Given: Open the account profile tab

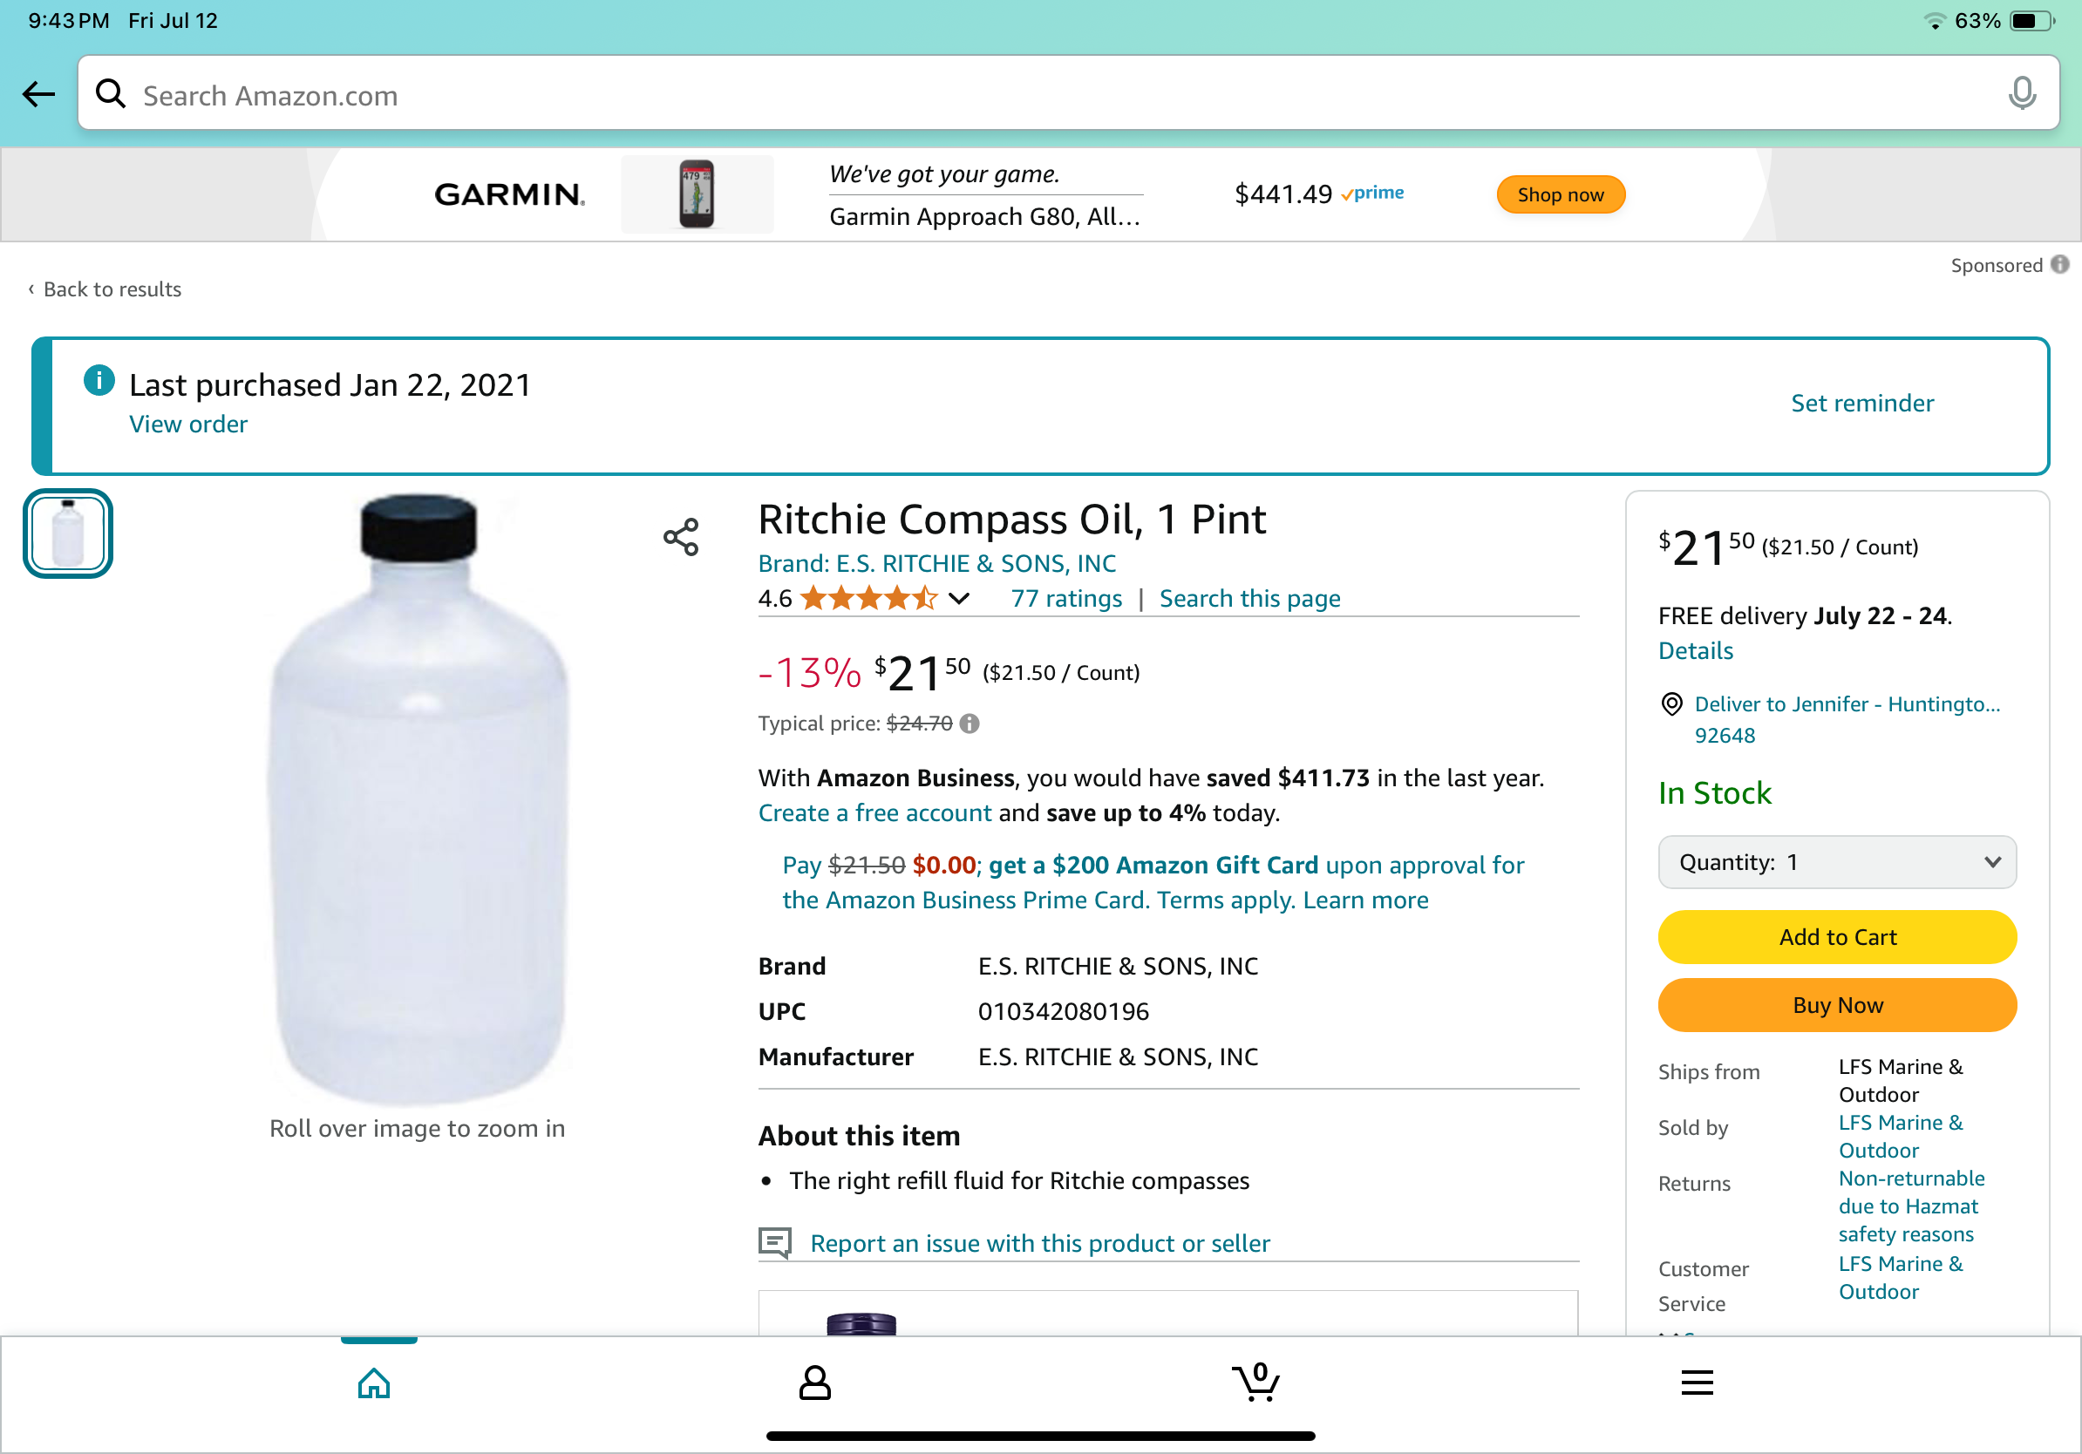Looking at the screenshot, I should click(x=814, y=1383).
